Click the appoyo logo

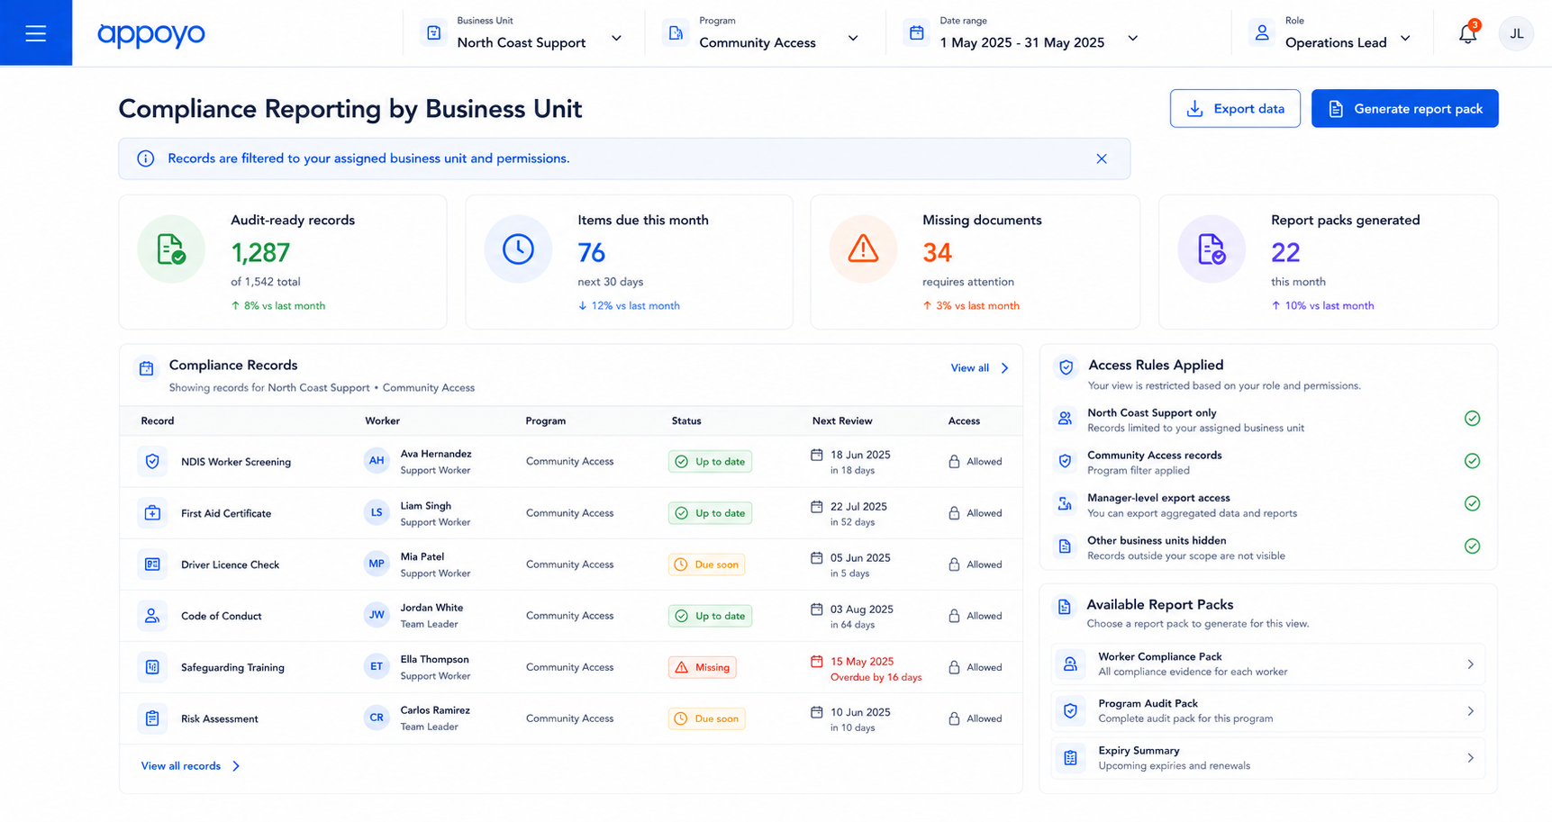pos(151,34)
